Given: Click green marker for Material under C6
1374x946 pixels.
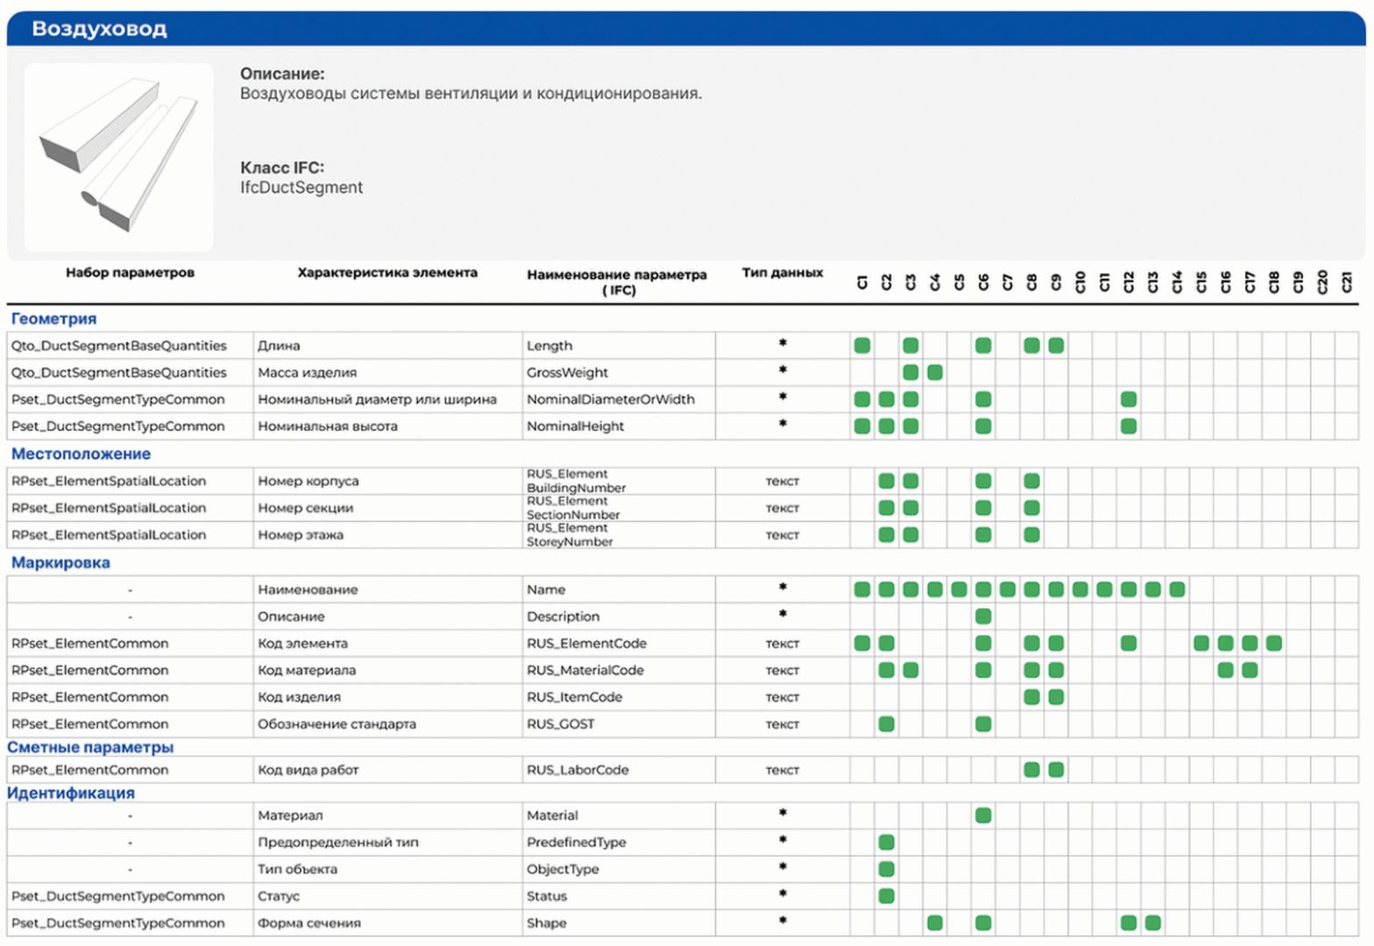Looking at the screenshot, I should 983,815.
